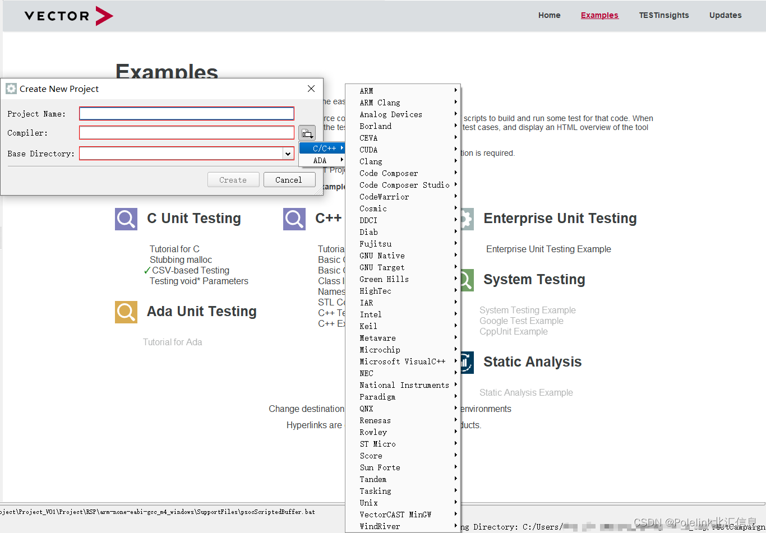Screen dimensions: 766x533
Task: Open the Paradigm submenu
Action: pos(403,397)
